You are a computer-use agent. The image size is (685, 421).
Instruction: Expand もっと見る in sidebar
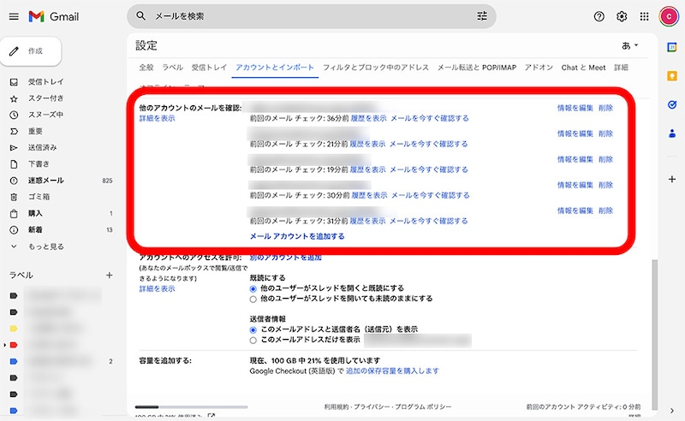pos(46,246)
